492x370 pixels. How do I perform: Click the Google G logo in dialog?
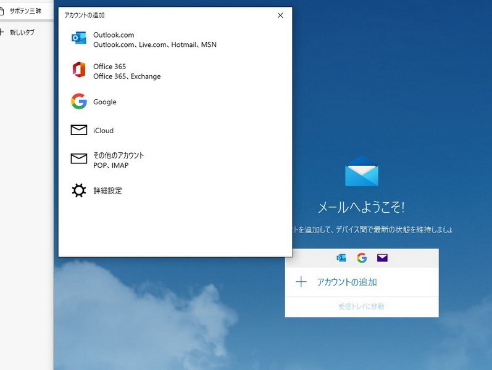[x=79, y=101]
